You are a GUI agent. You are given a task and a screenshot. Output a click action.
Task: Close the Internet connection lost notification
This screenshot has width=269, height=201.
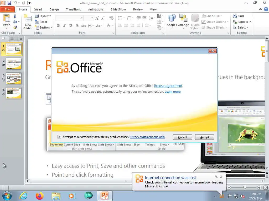(221, 177)
